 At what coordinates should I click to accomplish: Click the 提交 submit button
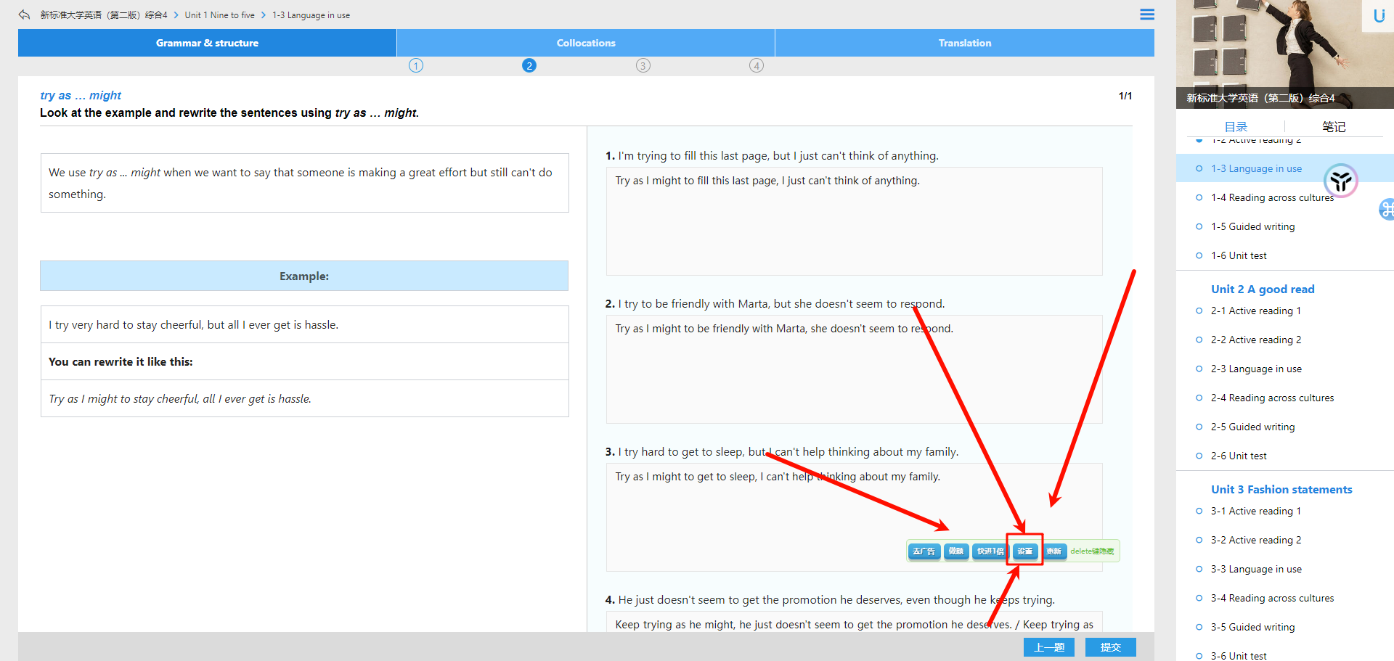[x=1110, y=647]
